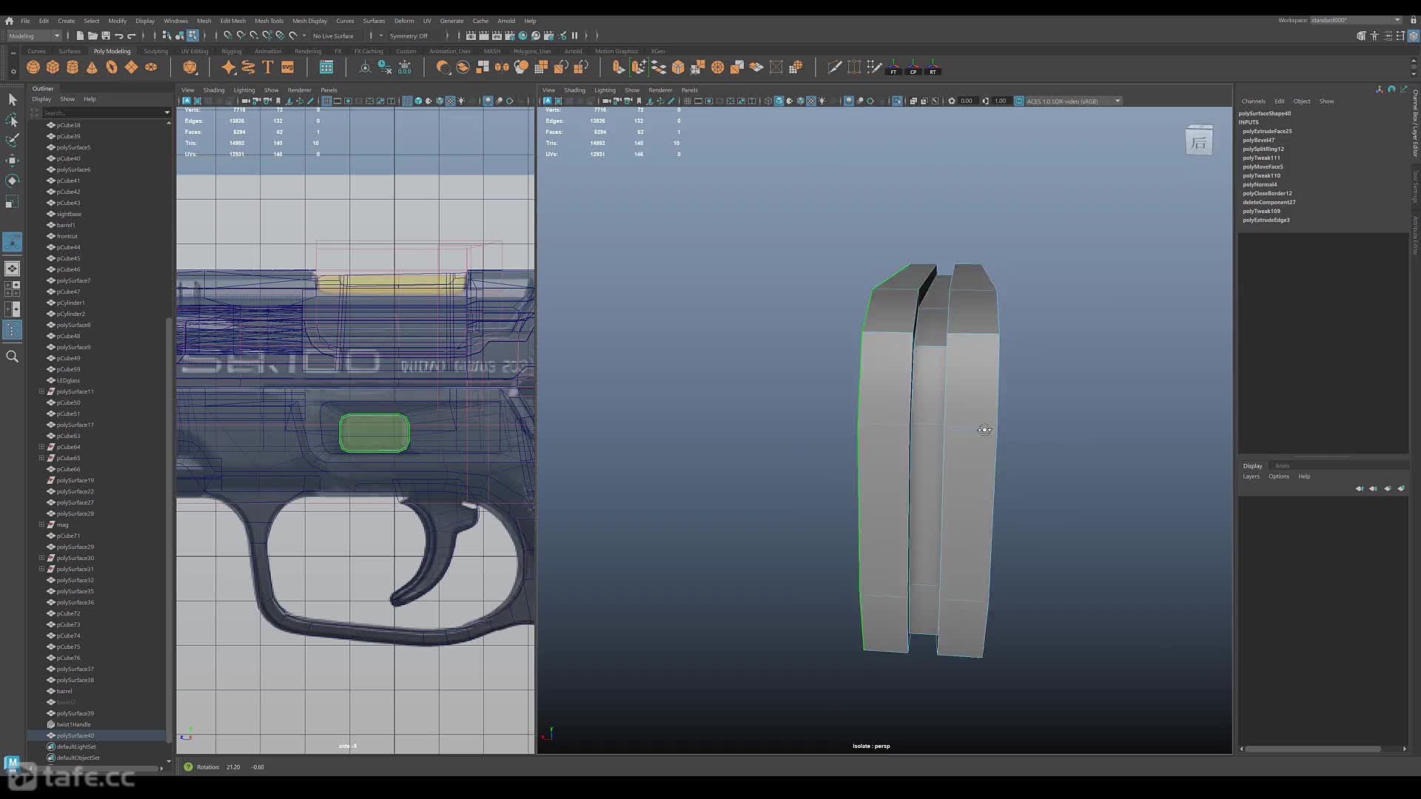Click the FT freeze transform shelf icon
This screenshot has width=1421, height=799.
tap(893, 67)
